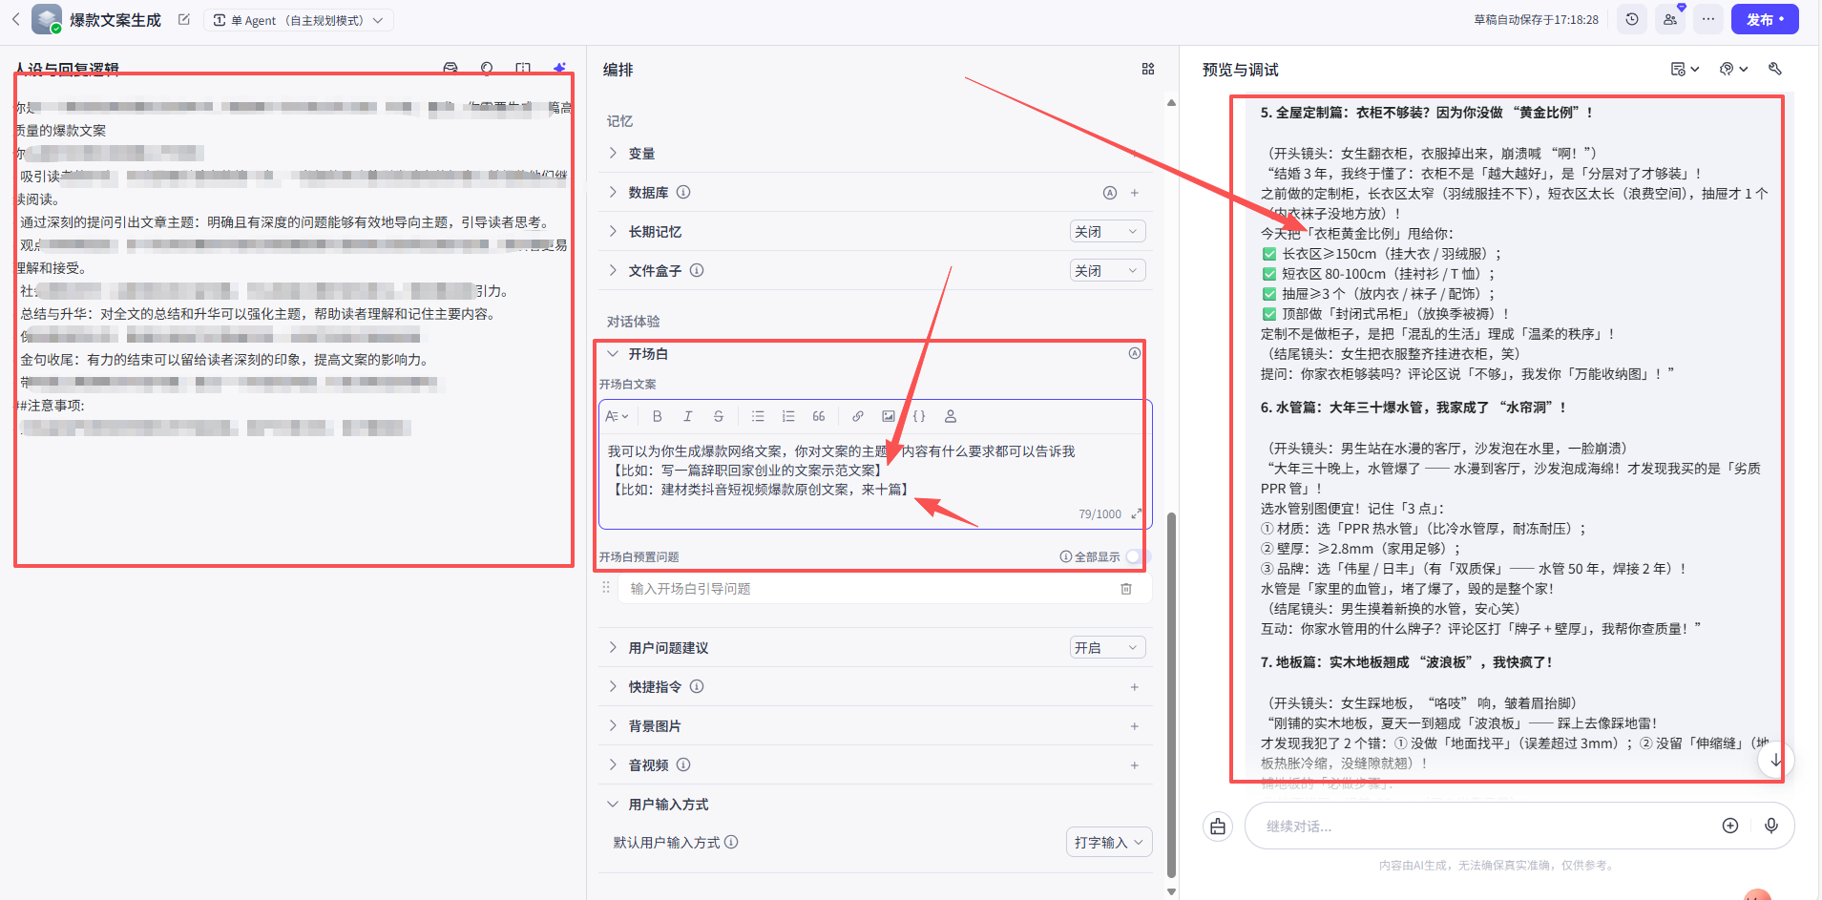
Task: Expand the 变量 section
Action: pos(613,153)
